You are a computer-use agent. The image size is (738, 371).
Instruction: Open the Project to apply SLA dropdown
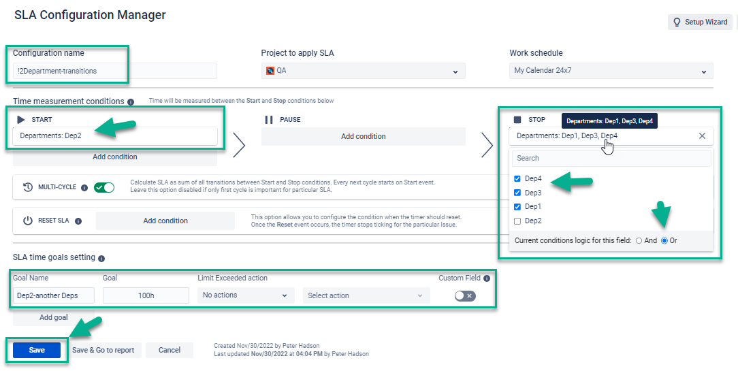click(363, 71)
